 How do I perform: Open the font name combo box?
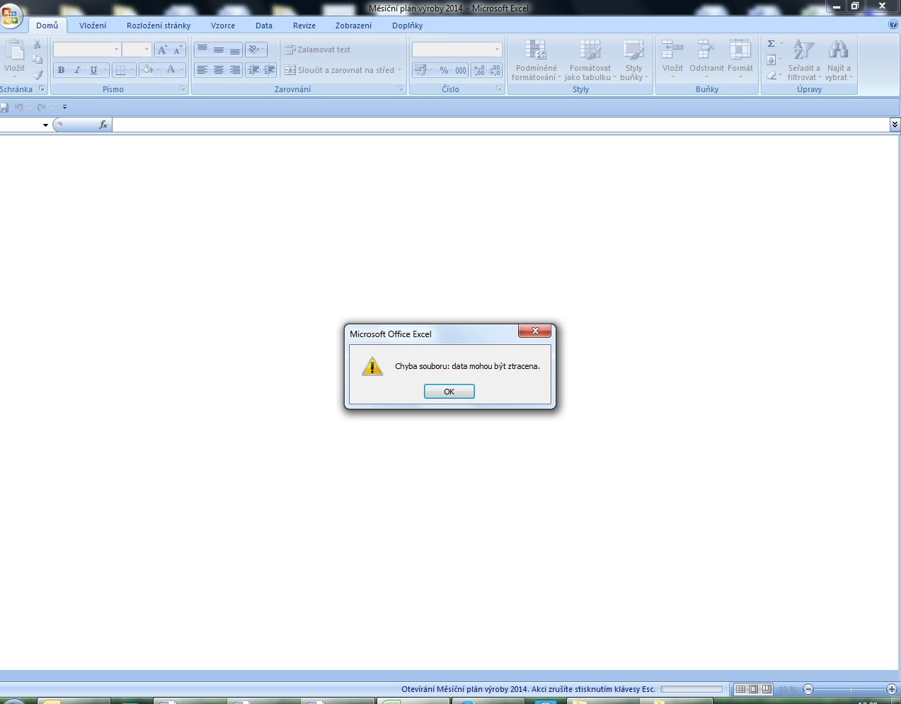pyautogui.click(x=87, y=50)
